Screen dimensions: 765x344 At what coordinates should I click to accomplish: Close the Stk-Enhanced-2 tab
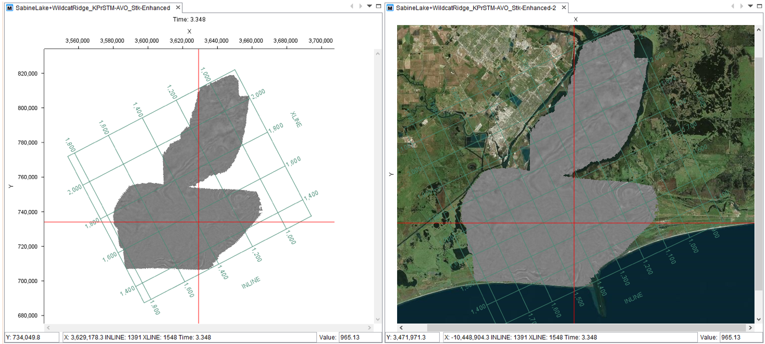[x=563, y=8]
